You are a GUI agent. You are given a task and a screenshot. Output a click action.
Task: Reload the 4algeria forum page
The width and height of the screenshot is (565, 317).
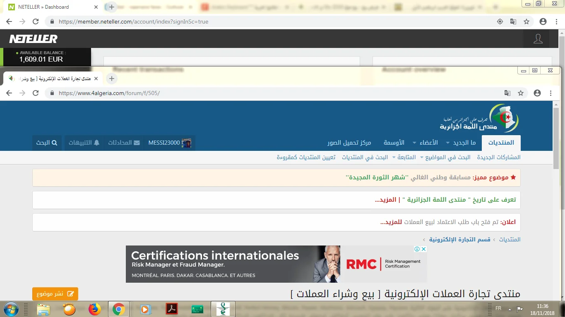point(36,93)
